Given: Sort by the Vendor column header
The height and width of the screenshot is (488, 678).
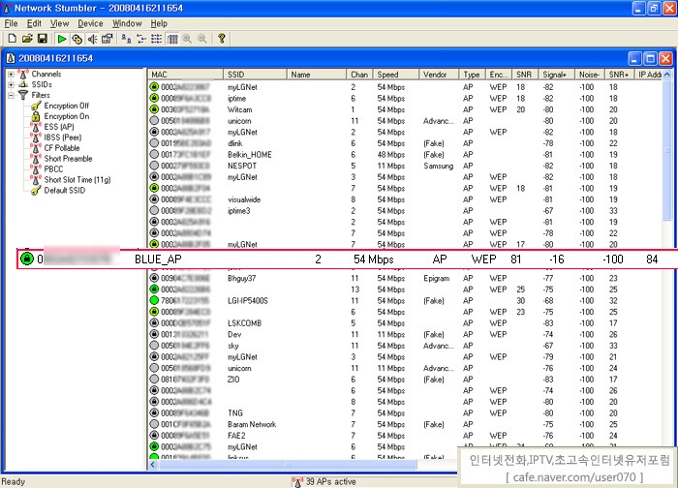Looking at the screenshot, I should click(x=439, y=75).
